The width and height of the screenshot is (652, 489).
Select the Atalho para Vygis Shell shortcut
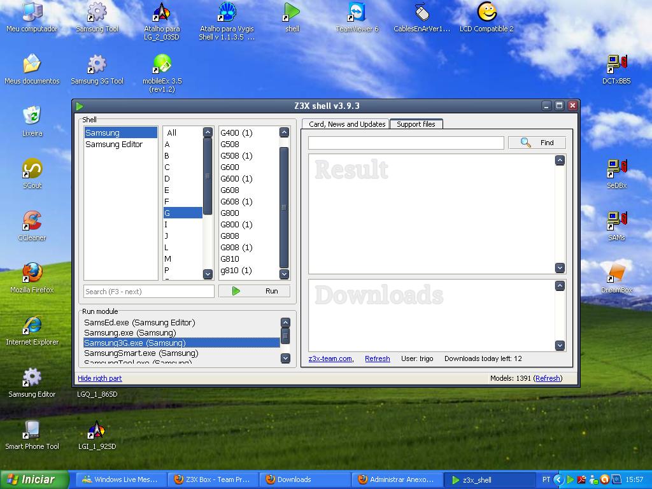coord(227,22)
